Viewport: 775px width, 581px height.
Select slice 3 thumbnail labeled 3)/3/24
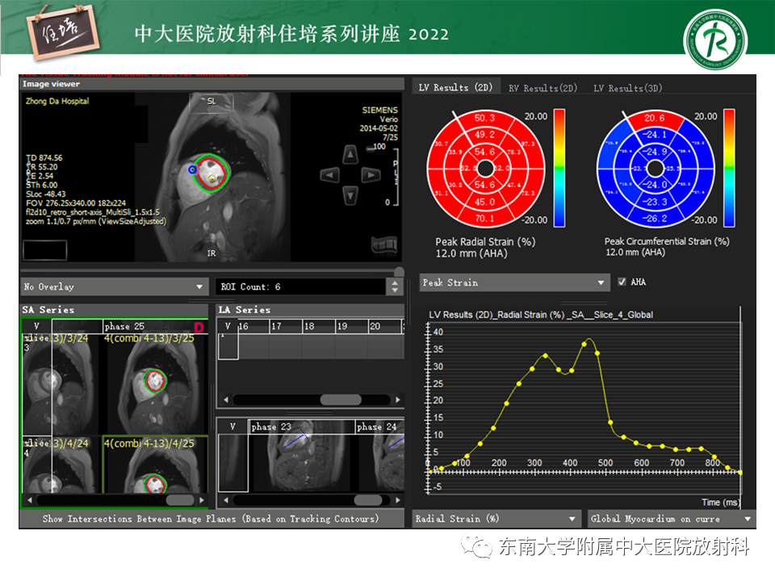(62, 384)
